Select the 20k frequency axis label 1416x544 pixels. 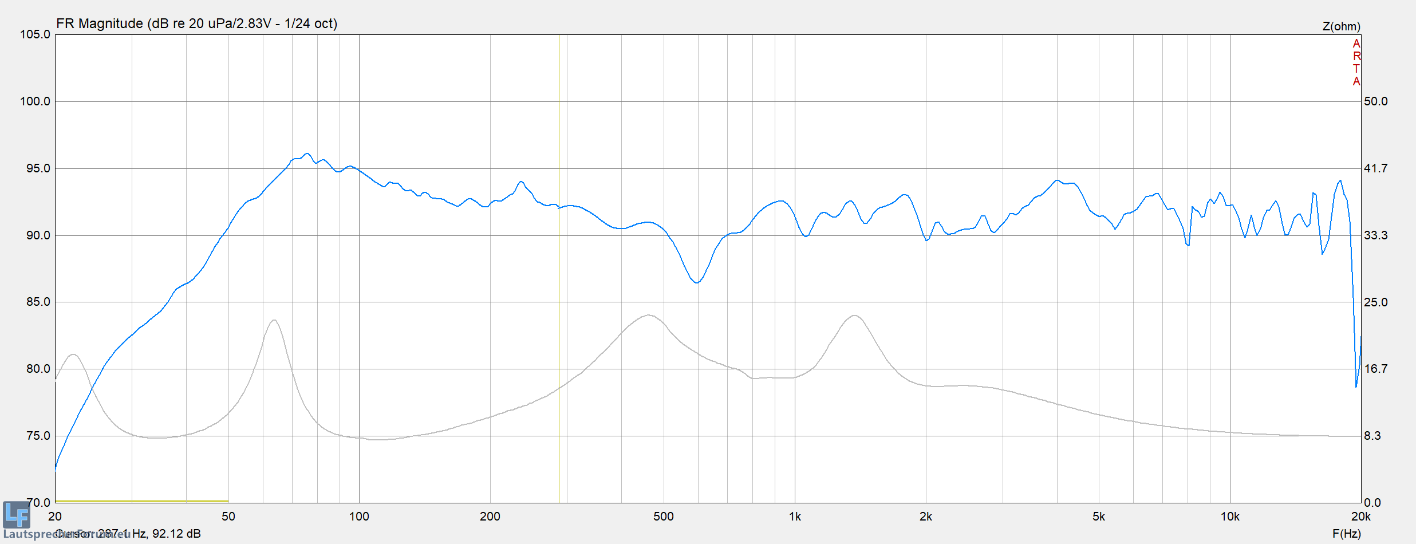click(x=1360, y=517)
